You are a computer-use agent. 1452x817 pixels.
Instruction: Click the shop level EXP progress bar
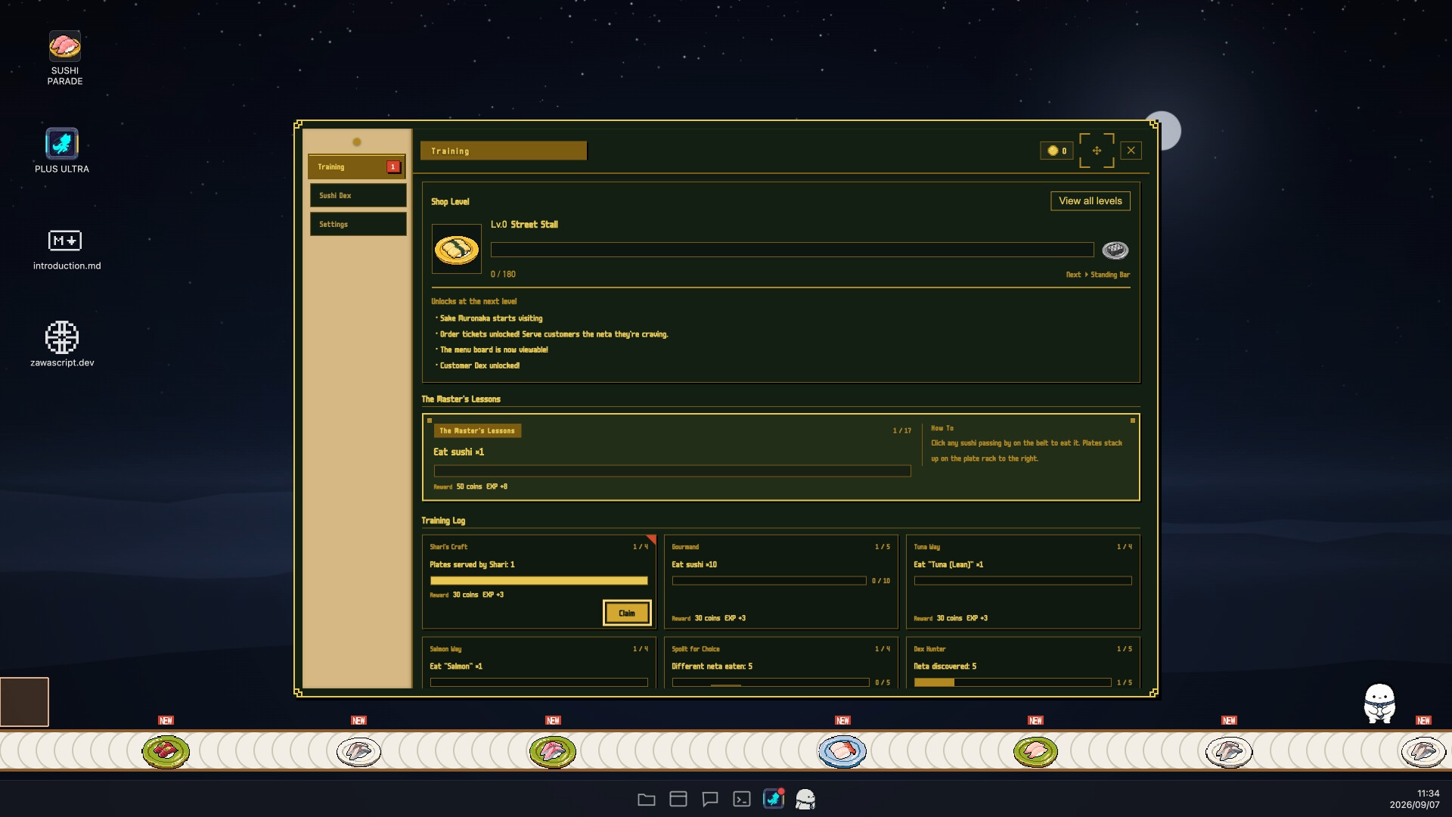point(792,250)
